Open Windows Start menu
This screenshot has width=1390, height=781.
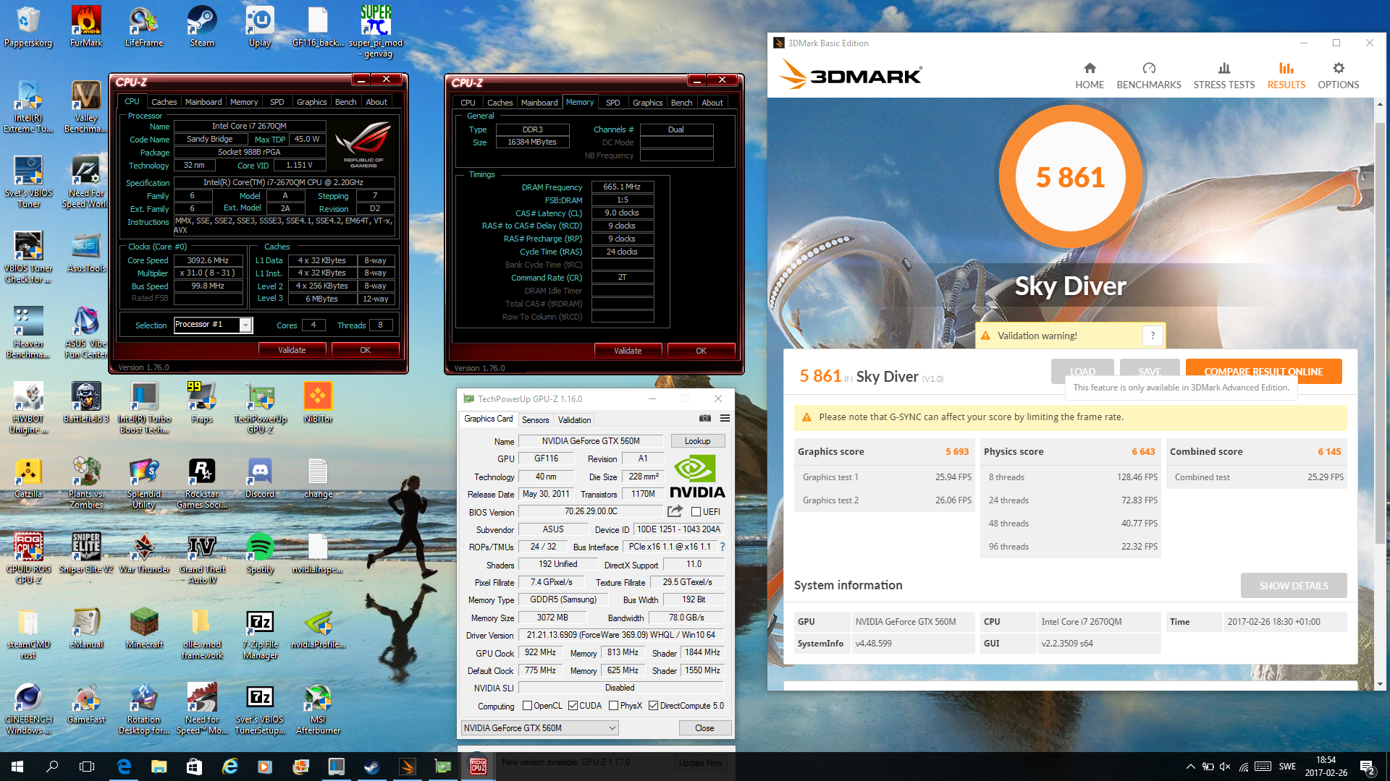[x=17, y=767]
